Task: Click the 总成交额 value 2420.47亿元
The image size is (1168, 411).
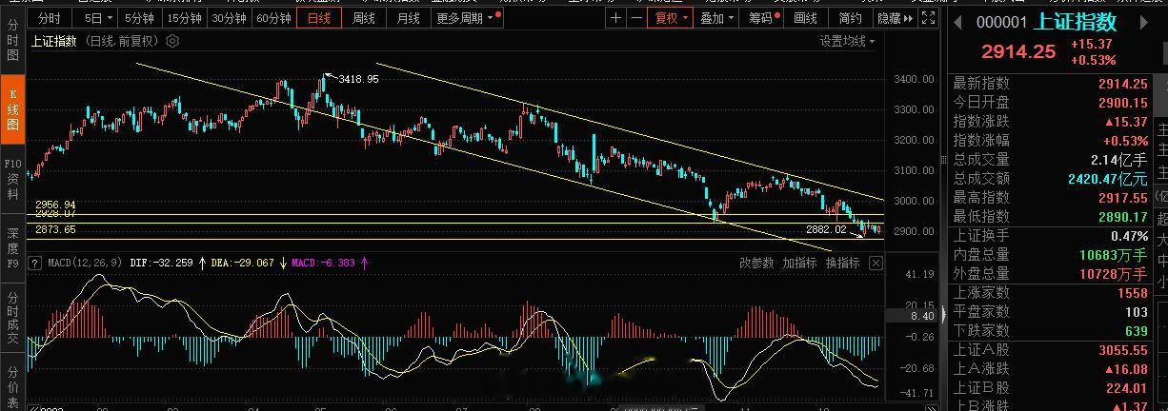Action: tap(1107, 178)
